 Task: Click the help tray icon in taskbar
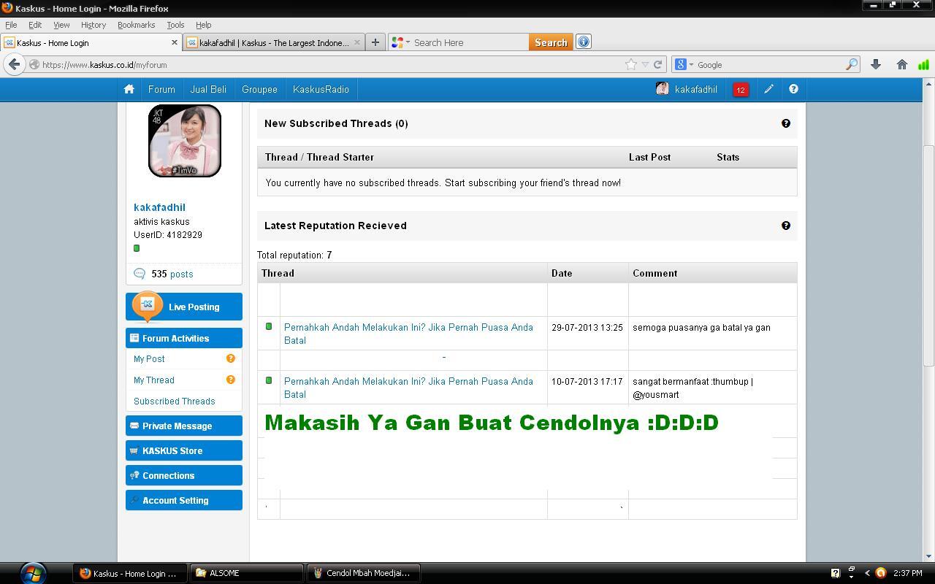pos(836,573)
